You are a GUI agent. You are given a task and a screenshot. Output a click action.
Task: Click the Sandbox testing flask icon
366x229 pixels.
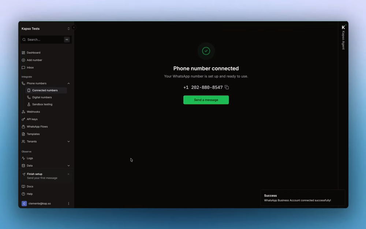point(29,105)
